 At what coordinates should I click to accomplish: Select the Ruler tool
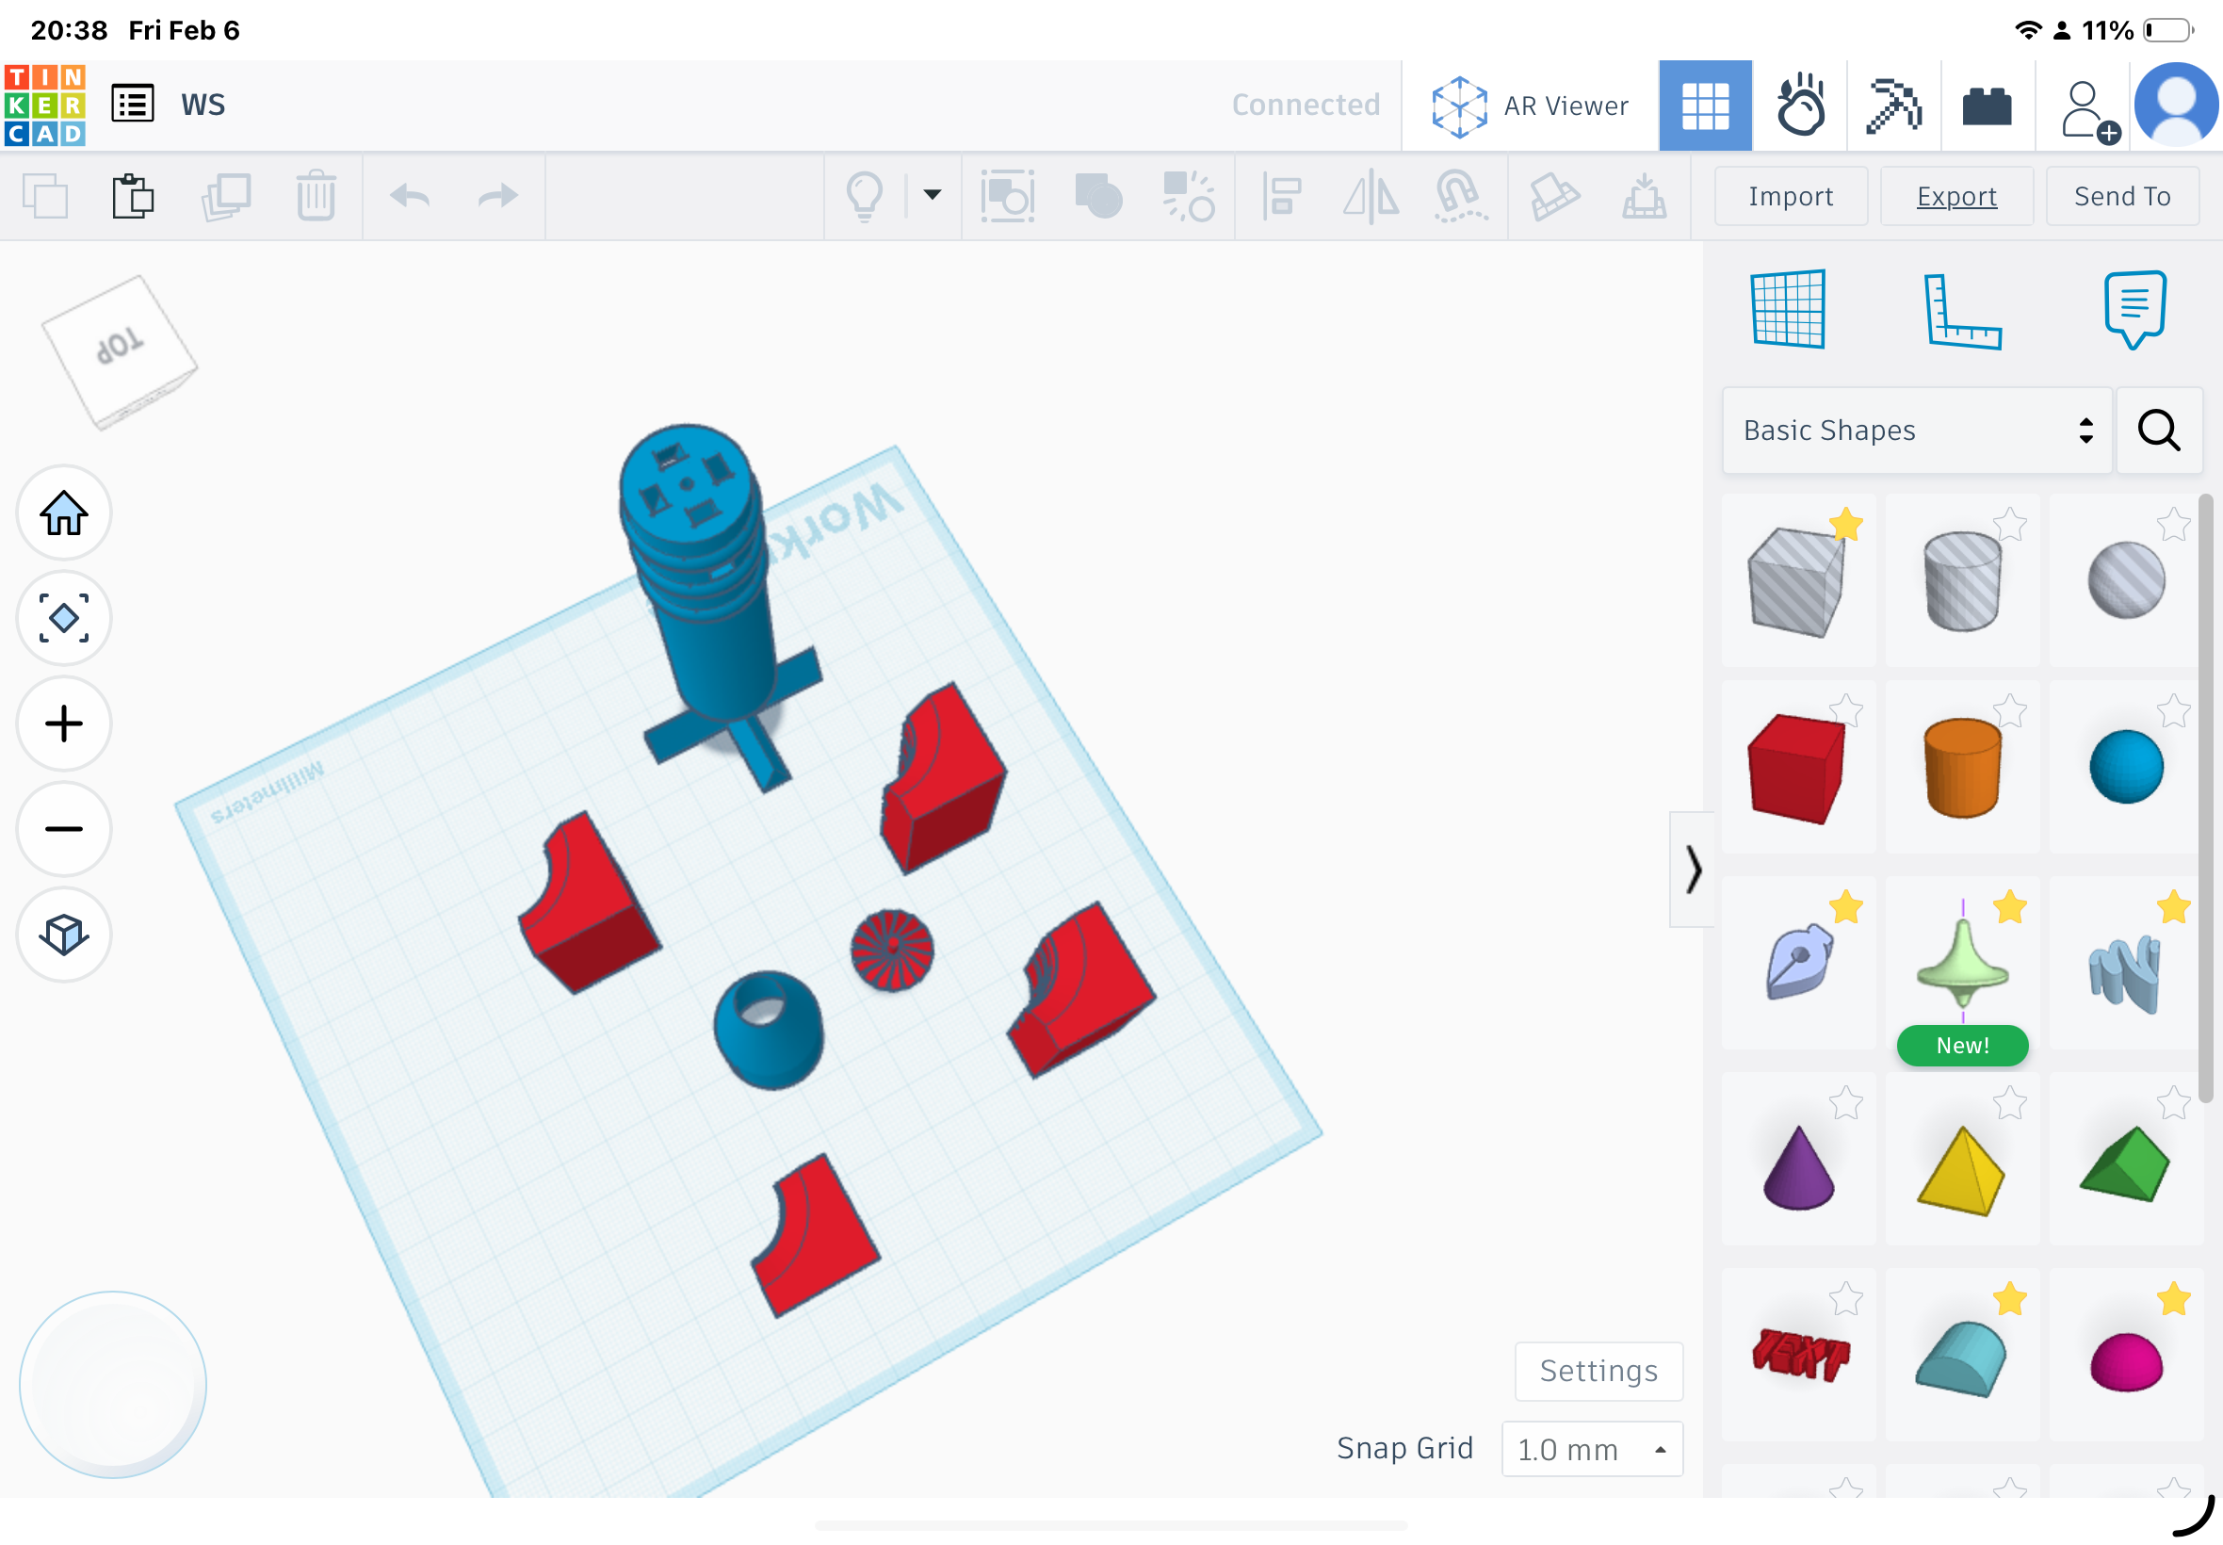[1962, 311]
